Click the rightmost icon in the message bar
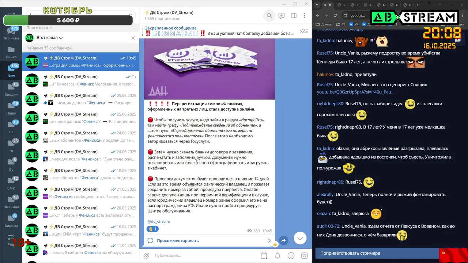This screenshot has width=468, height=263. point(304,256)
